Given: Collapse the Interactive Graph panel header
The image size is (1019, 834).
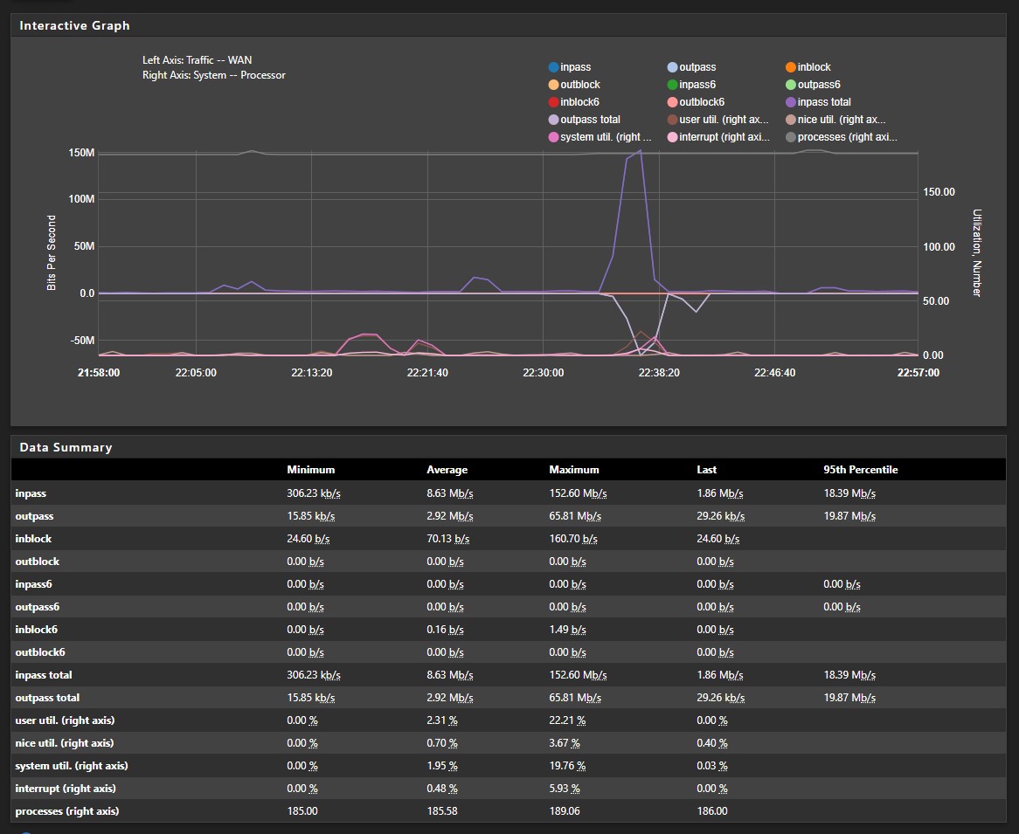Looking at the screenshot, I should (x=74, y=25).
